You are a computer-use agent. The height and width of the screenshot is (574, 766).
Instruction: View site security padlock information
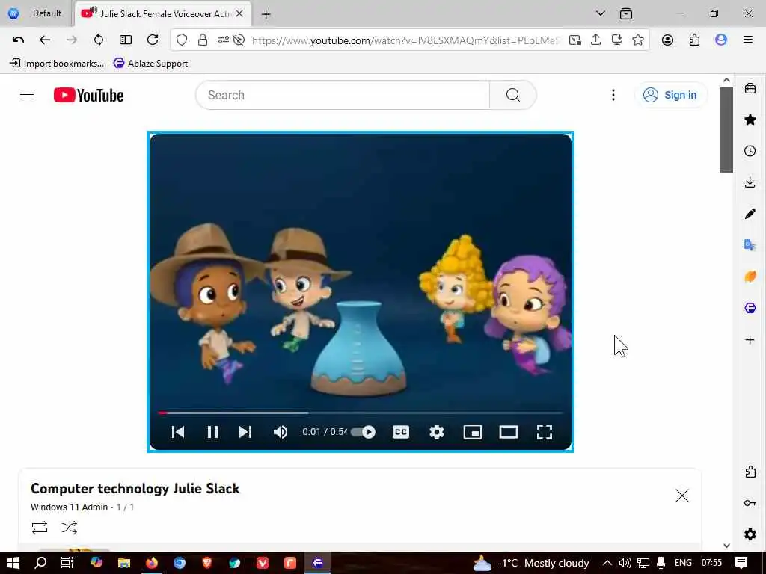point(203,40)
